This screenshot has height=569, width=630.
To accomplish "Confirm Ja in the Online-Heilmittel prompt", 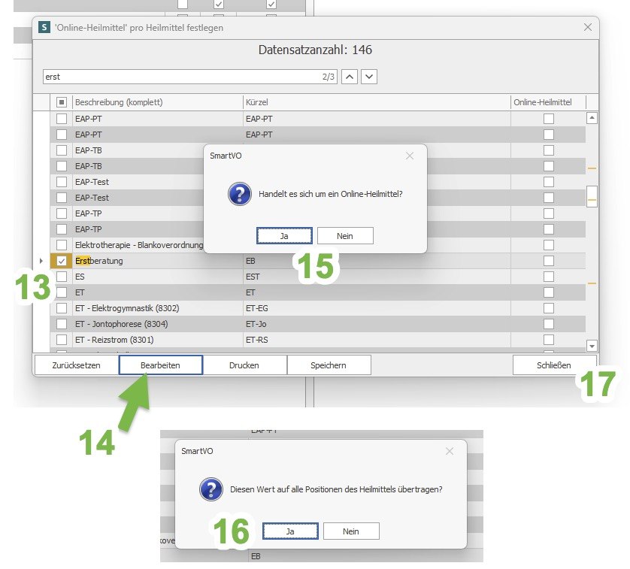I will pyautogui.click(x=284, y=235).
